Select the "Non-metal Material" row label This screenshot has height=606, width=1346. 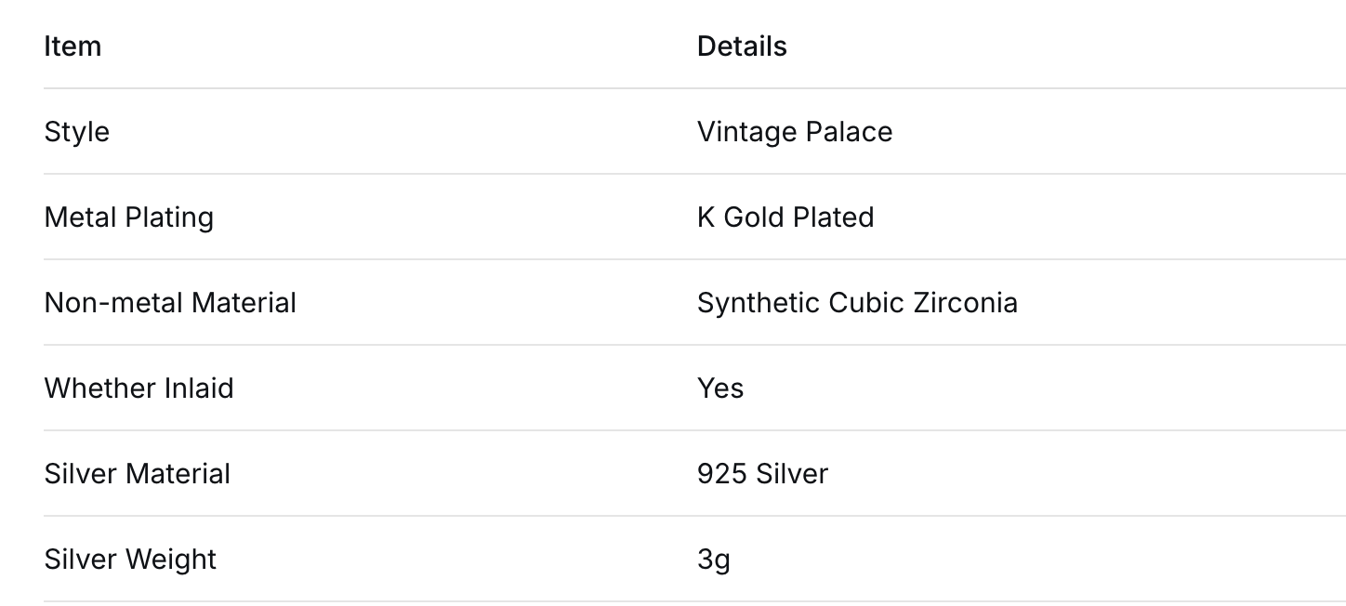(170, 303)
